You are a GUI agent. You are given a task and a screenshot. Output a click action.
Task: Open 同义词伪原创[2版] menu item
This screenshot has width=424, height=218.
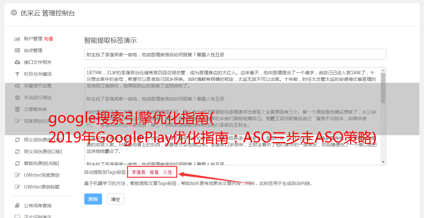coord(43,152)
